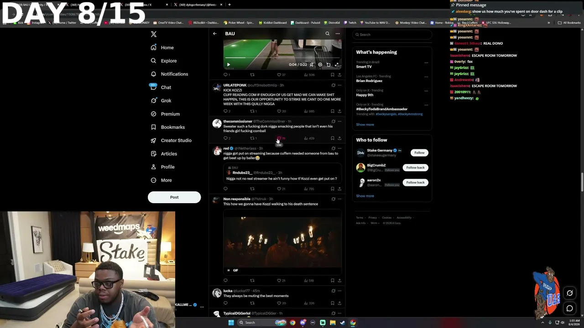Open more menu on URLATEPONK's post
This screenshot has height=328, width=584.
339,85
